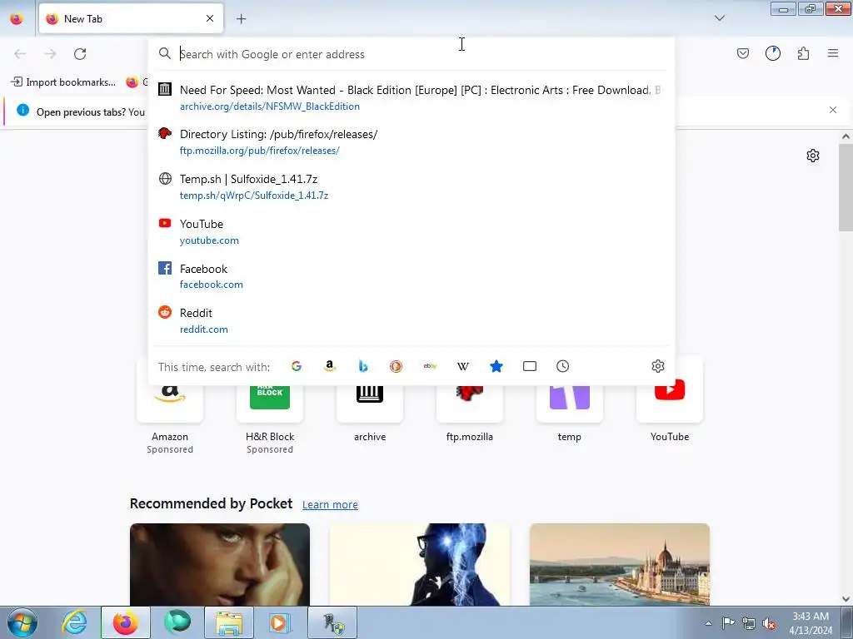Open Pocket story with man's face image

click(x=220, y=564)
